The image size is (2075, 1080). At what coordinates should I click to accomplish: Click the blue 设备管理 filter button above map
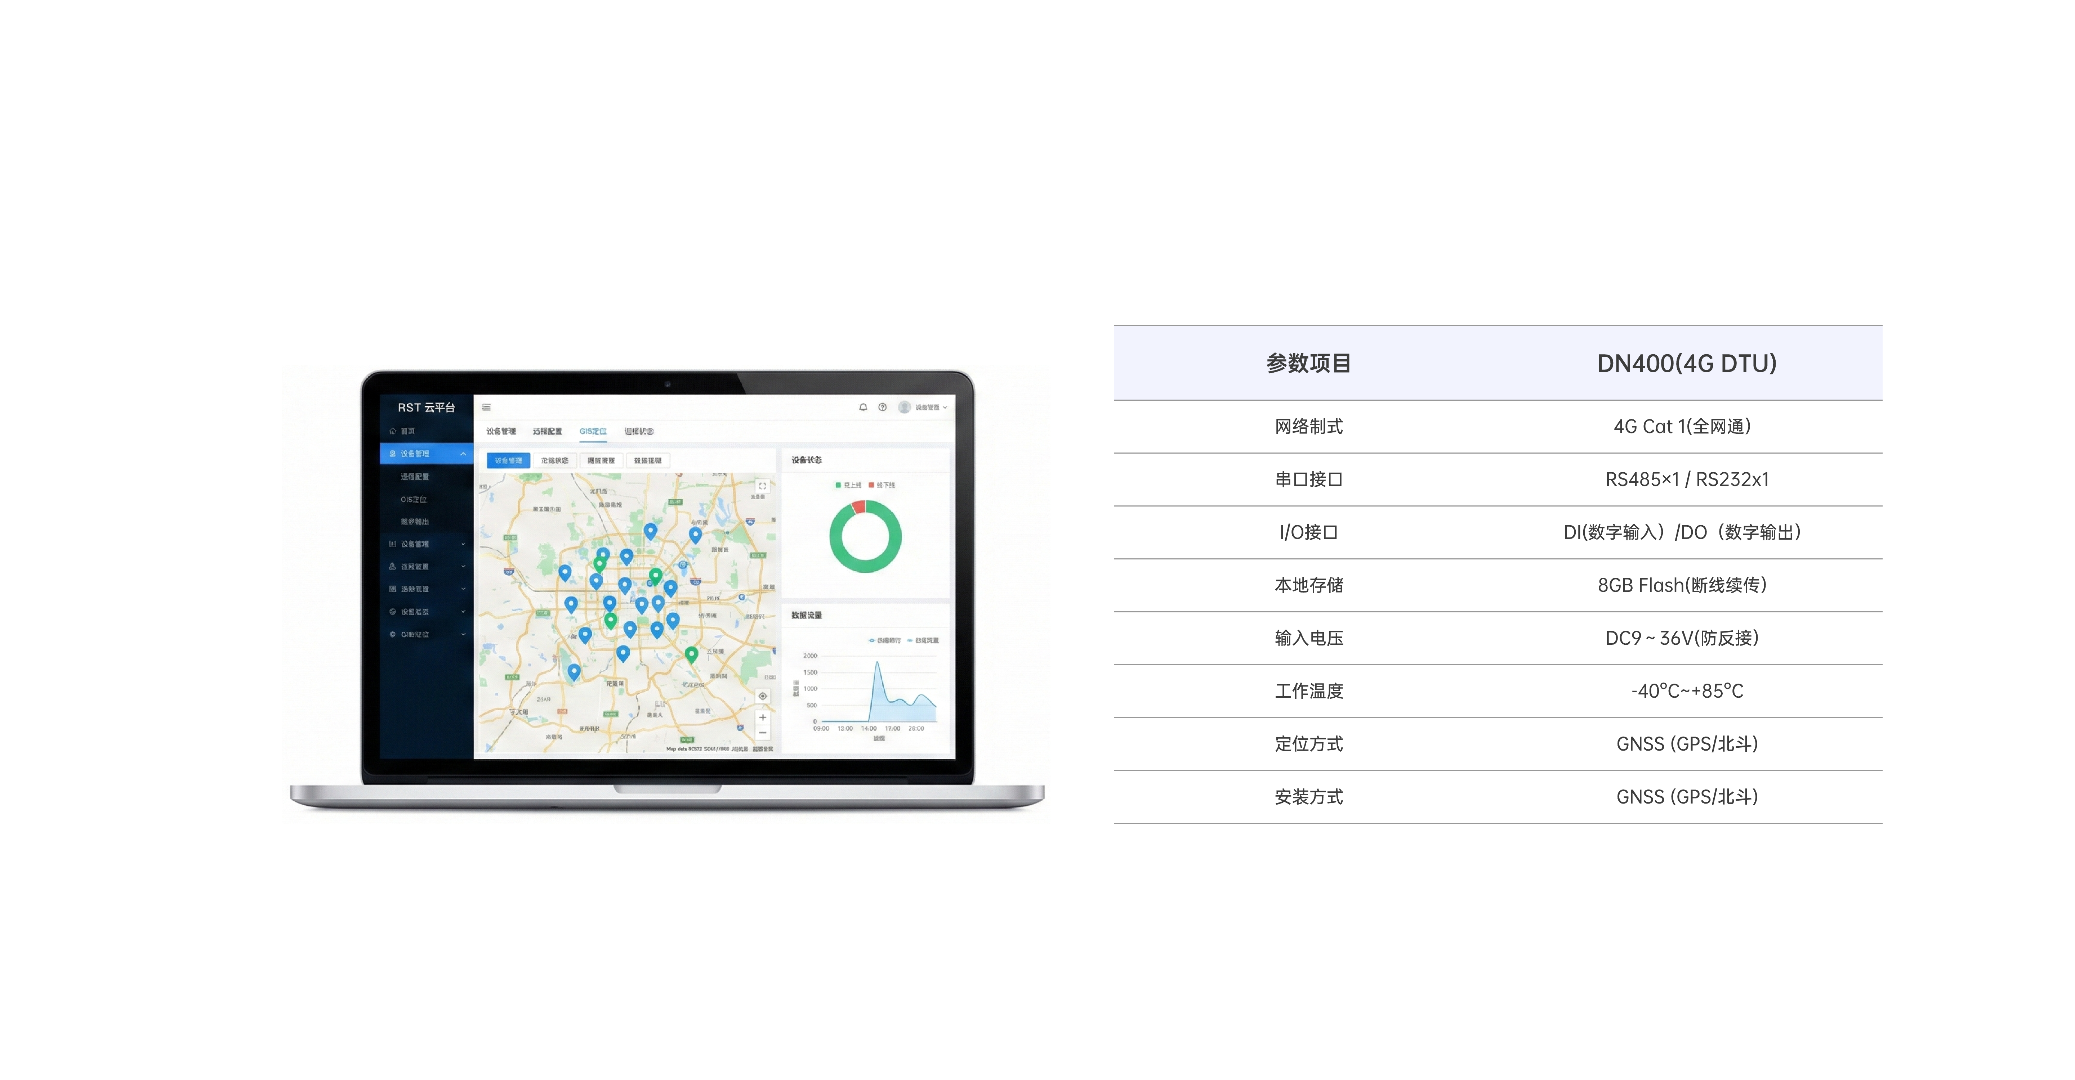(508, 460)
